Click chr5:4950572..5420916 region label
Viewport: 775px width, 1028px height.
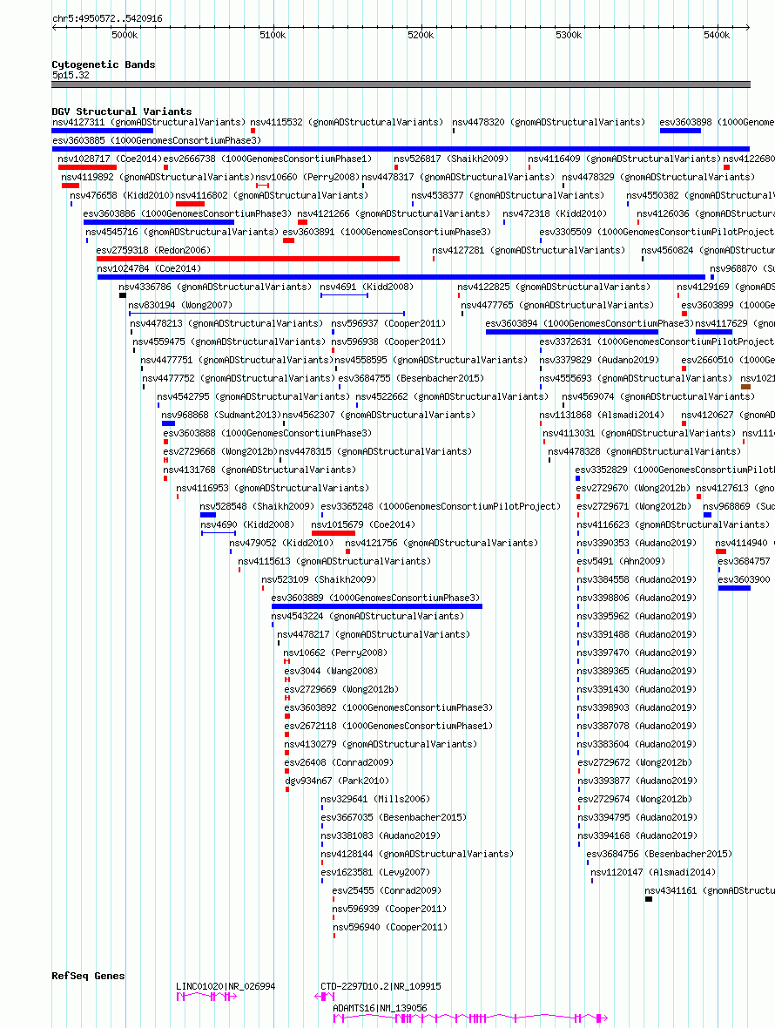click(x=107, y=18)
